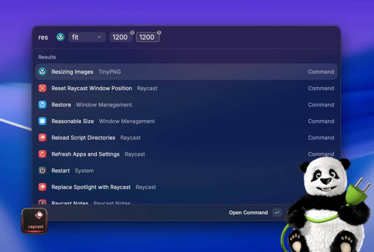The width and height of the screenshot is (374, 252).
Task: Click the Reasonable Size window icon
Action: 42,121
